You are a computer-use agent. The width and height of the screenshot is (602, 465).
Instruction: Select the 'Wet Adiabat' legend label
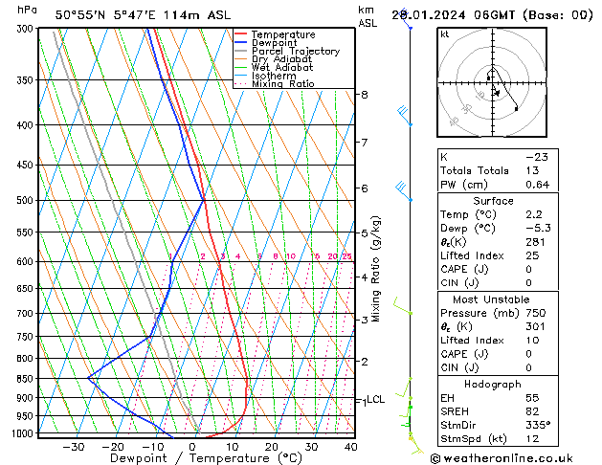pyautogui.click(x=282, y=68)
